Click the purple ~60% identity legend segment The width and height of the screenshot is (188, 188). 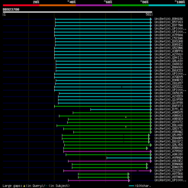(x=94, y=5)
